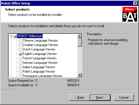This screenshot has width=139, height=105.
Task: Check the French Language Version box
Action: point(20,59)
